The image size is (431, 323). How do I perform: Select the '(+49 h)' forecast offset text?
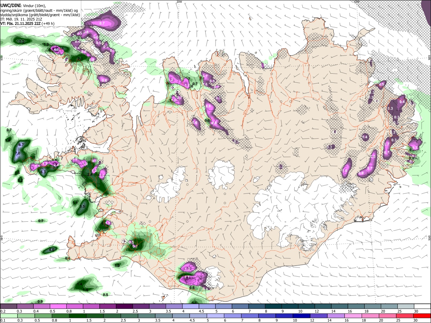[x=48, y=24]
